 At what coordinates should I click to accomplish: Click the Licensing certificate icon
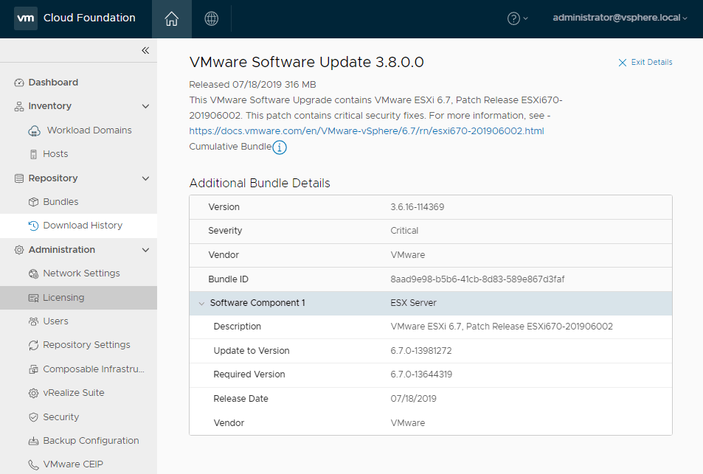(x=33, y=298)
